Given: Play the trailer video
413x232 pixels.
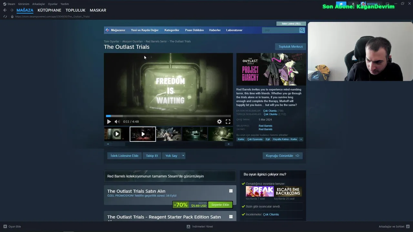Looking at the screenshot, I should click(x=109, y=121).
